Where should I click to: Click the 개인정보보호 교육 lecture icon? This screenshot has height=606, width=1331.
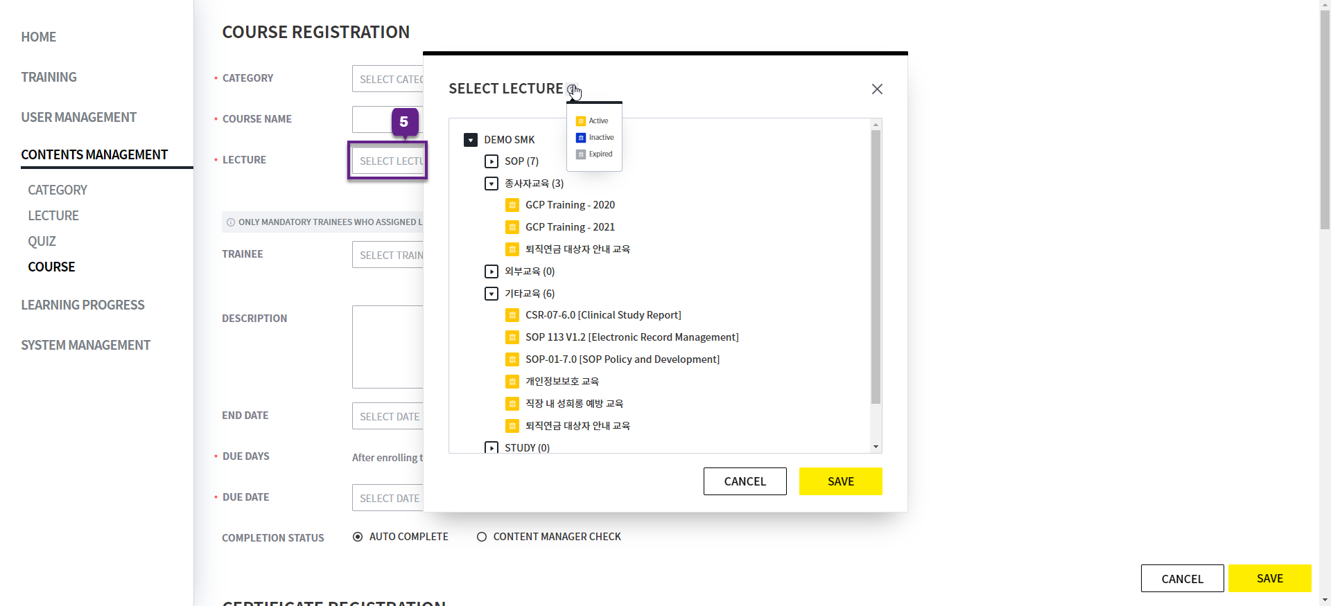coord(512,382)
